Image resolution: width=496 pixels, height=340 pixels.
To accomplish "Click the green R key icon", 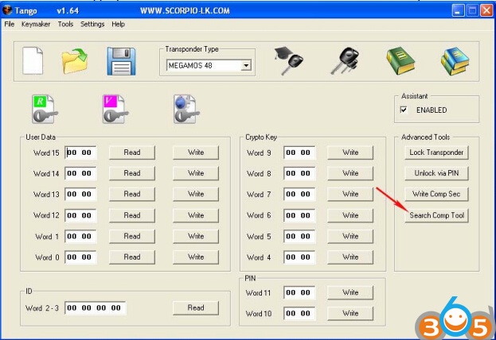I will click(44, 109).
